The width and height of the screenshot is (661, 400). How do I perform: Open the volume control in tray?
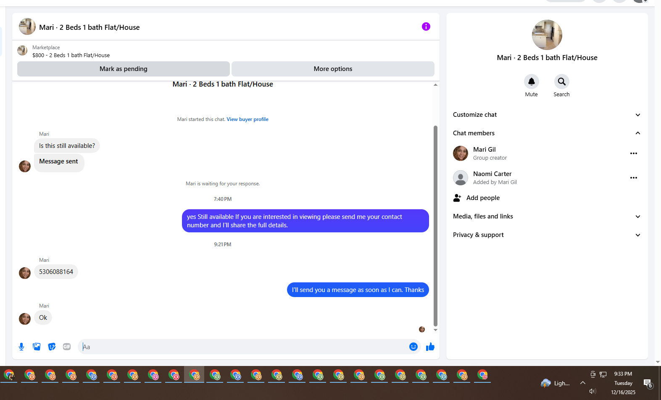click(x=593, y=391)
